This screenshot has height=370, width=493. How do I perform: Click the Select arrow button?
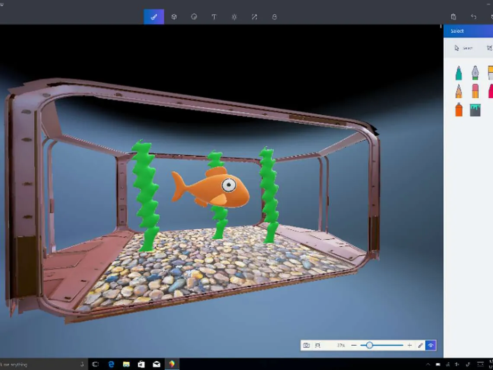pos(463,48)
